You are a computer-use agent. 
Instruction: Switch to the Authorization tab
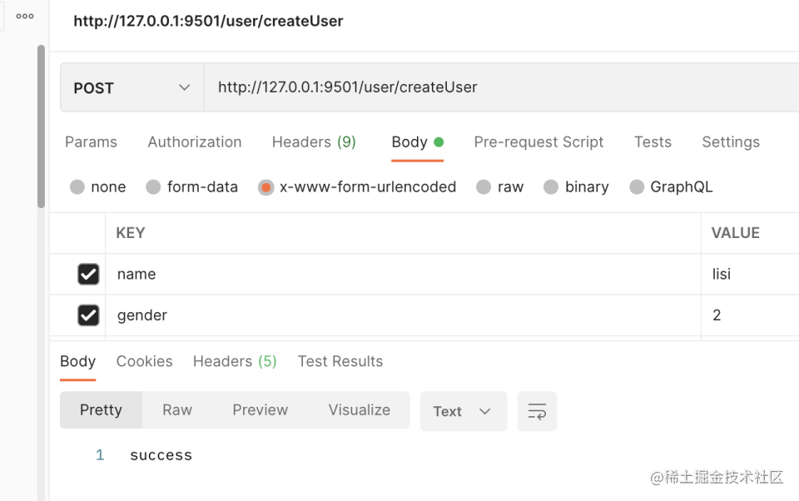click(x=195, y=142)
